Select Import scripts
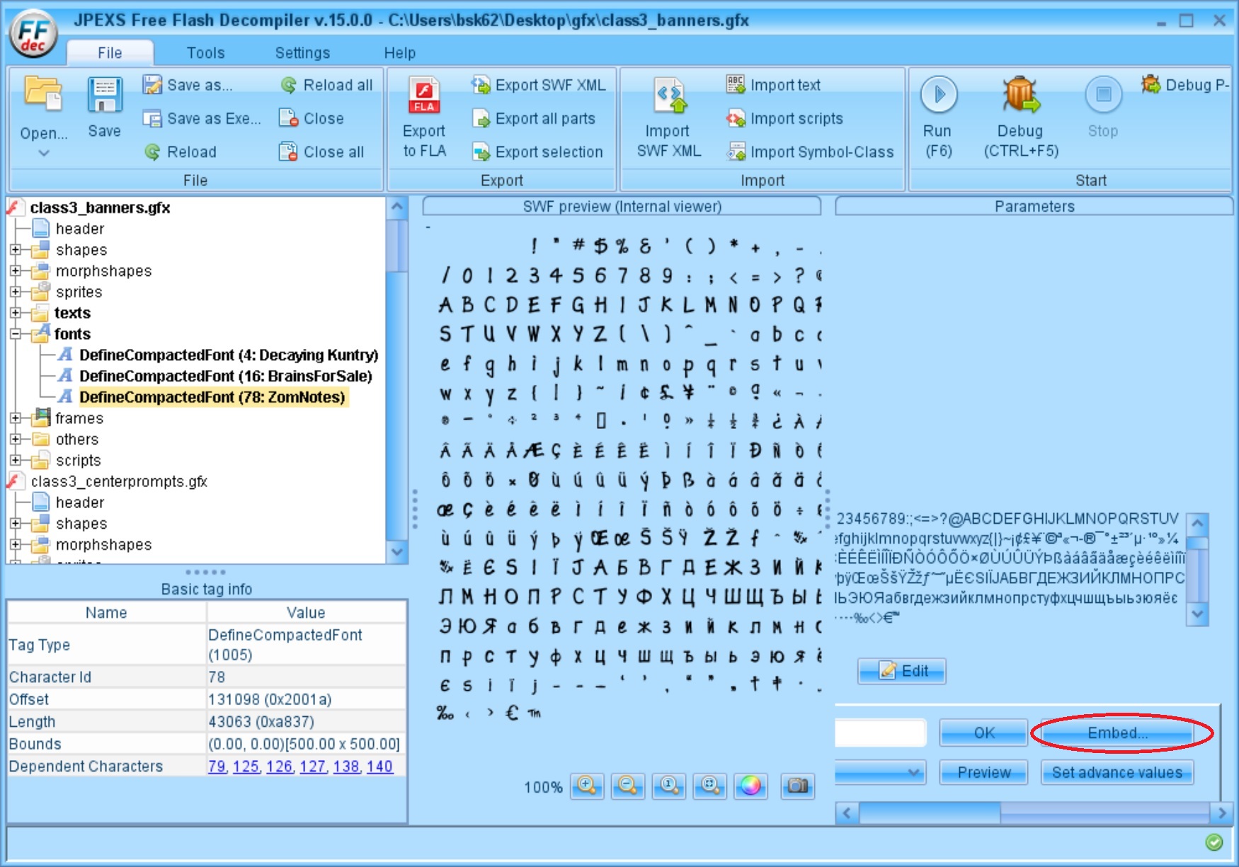1239x867 pixels. (784, 118)
